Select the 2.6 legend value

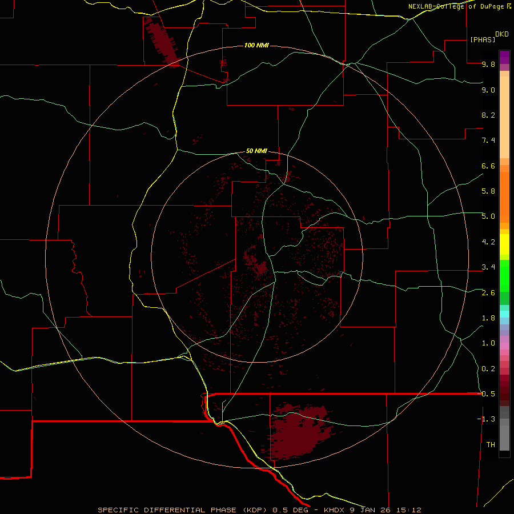488,293
